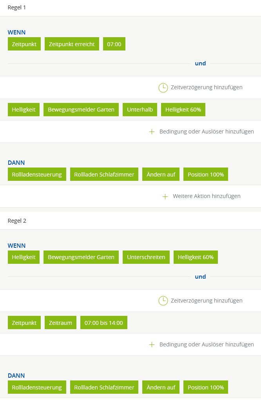Image resolution: width=261 pixels, height=400 pixels.
Task: Open the '07:00' time value chip
Action: pos(114,44)
